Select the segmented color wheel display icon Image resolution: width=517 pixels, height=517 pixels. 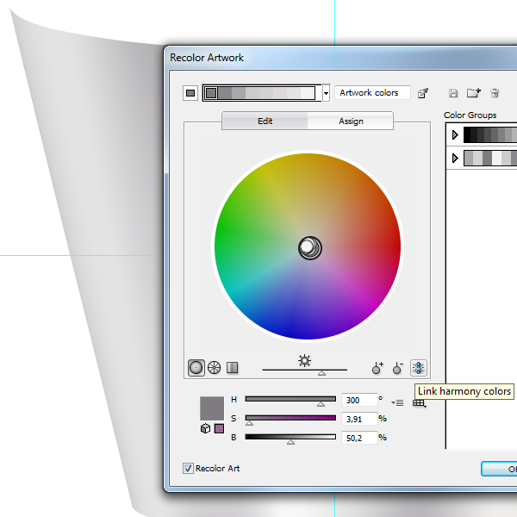tap(215, 368)
